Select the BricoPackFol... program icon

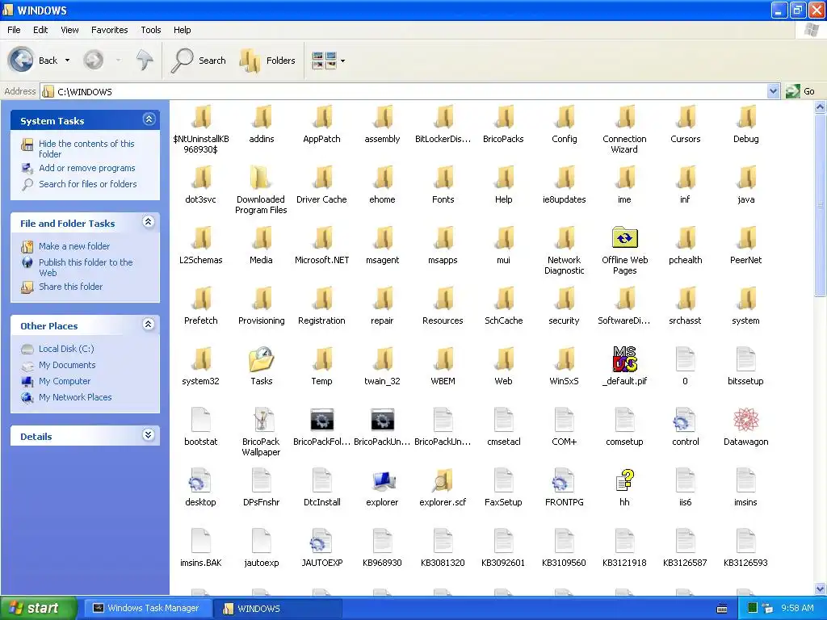point(321,420)
